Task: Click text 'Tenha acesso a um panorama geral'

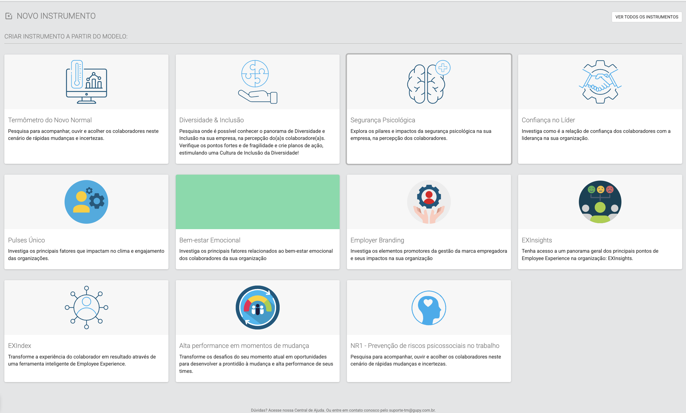Action: pos(590,255)
